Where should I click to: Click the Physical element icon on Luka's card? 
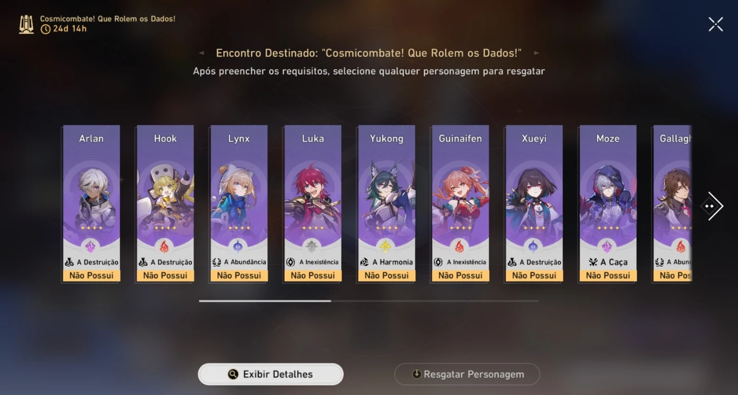tap(312, 246)
